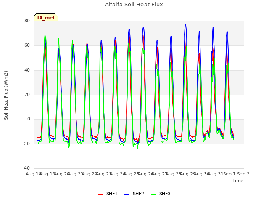Click the red SHF1 legend color marker
This screenshot has height=202, width=269.
(100, 194)
